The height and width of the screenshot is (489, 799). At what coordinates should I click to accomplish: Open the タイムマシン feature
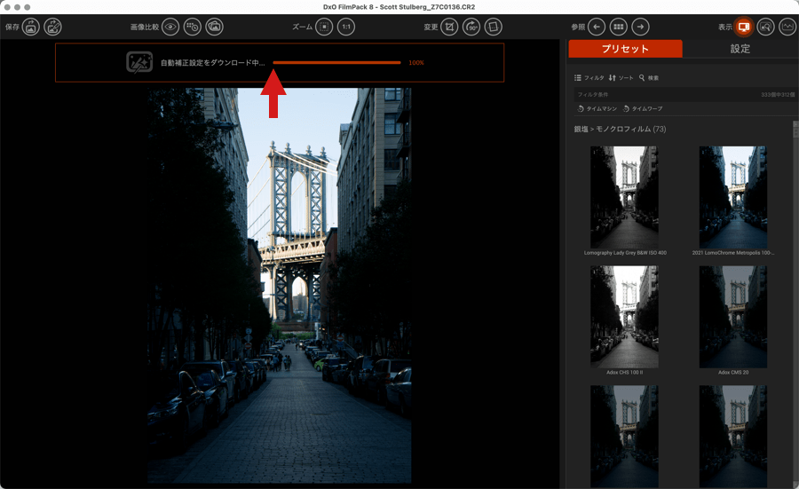(x=597, y=108)
